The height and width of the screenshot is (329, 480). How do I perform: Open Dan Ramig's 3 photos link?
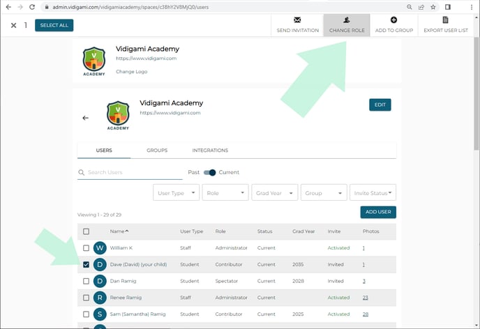[x=364, y=281]
